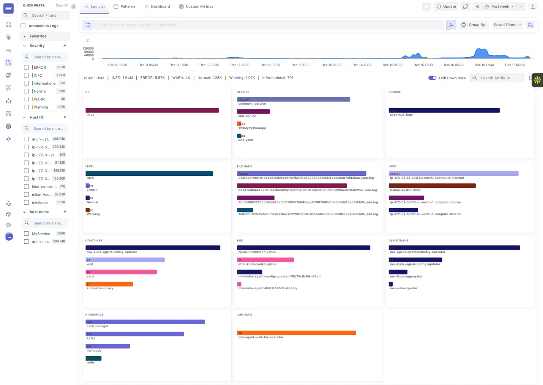Click the headset support icon in sidebar

(x=8, y=204)
